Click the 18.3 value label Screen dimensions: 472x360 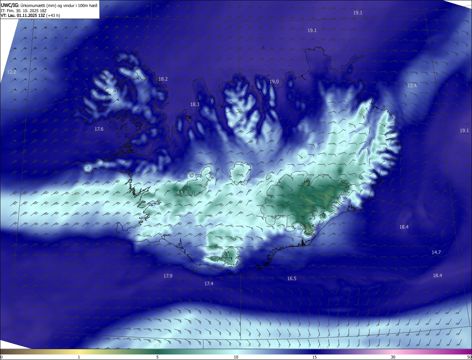195,105
